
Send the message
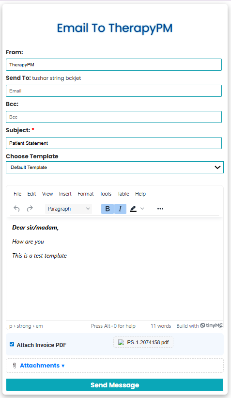[115, 385]
